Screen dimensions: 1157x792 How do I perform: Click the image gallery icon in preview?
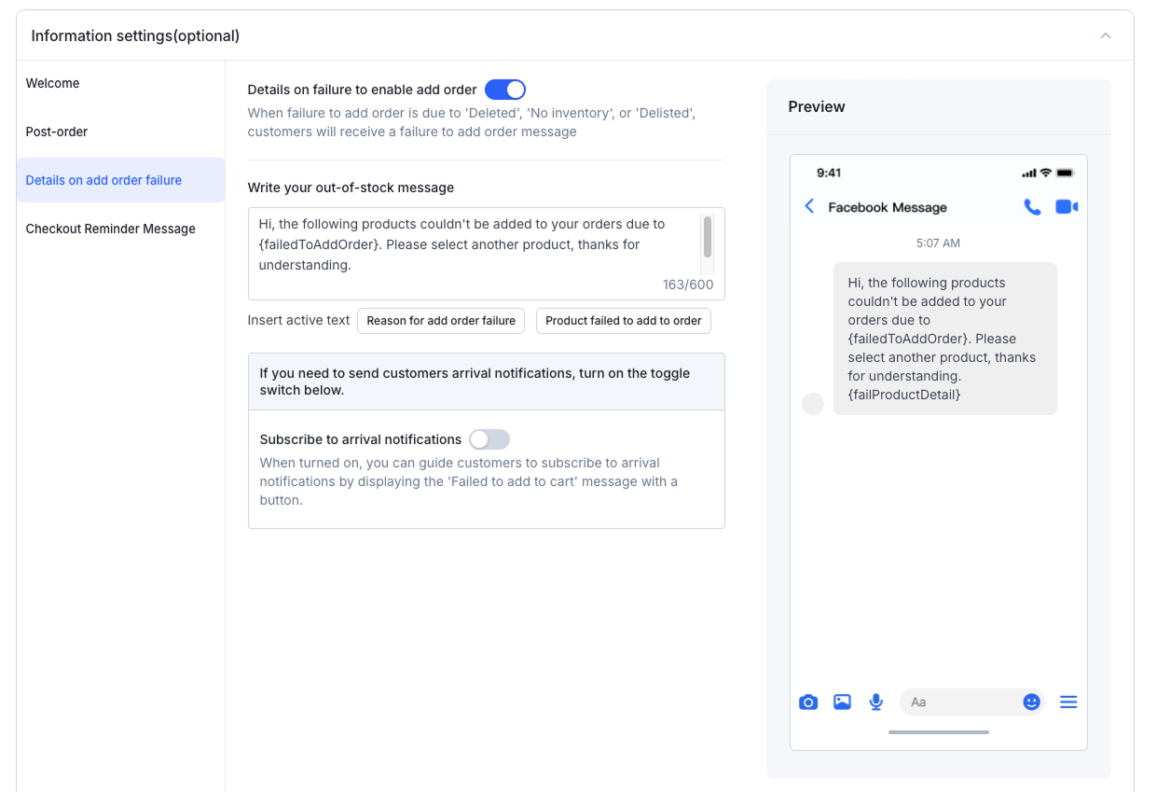(x=842, y=702)
